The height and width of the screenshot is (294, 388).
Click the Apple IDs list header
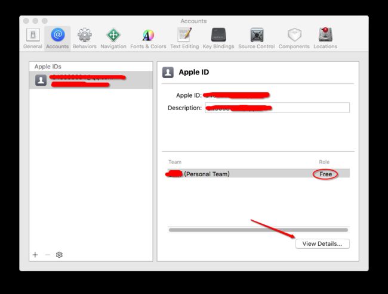click(x=48, y=67)
